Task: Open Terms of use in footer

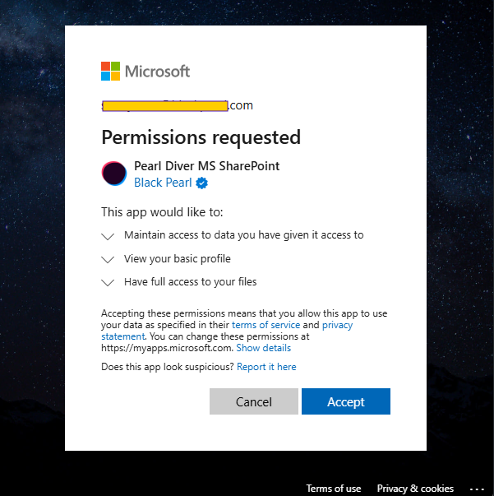Action: (x=333, y=489)
